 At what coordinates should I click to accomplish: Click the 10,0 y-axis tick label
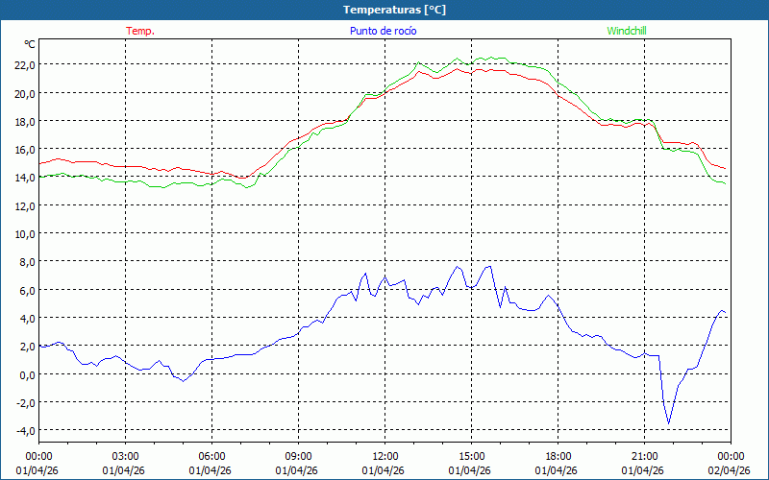click(x=24, y=233)
